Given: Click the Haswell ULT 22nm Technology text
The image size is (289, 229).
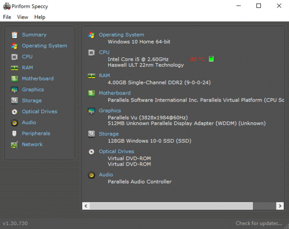Looking at the screenshot, I should coord(146,65).
